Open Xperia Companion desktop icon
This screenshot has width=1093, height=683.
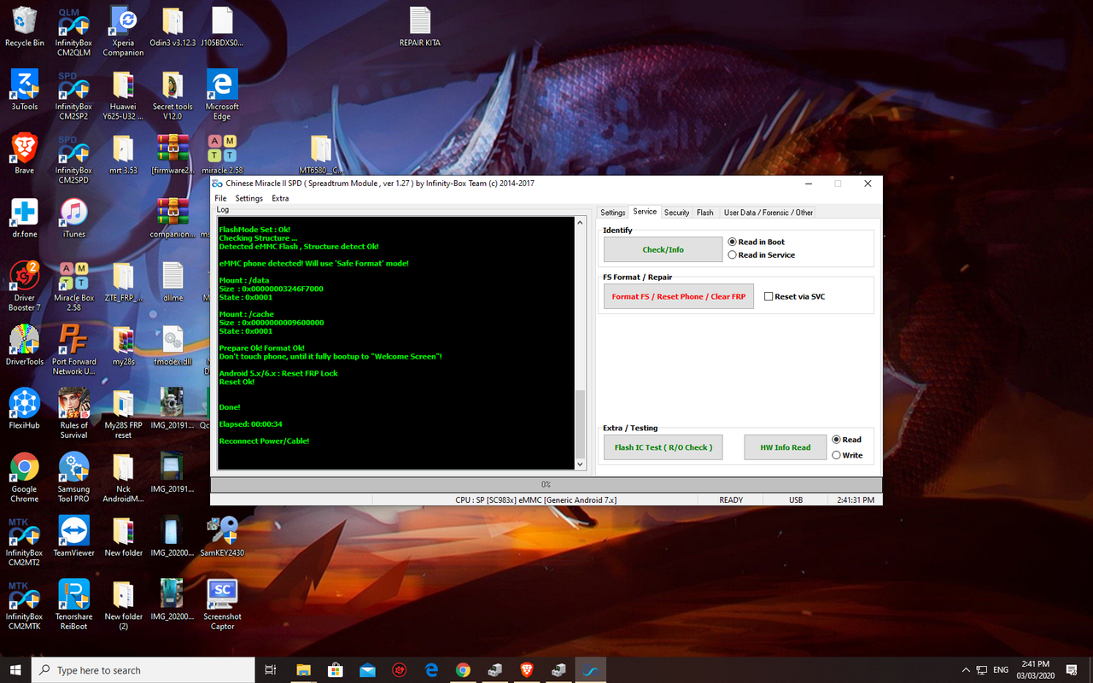click(x=123, y=32)
